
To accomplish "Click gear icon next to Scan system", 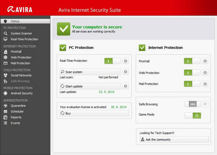I will (125, 72).
